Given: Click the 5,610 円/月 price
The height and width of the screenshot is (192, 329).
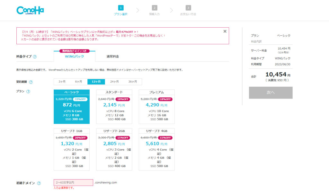Looking at the screenshot, I should coord(156,144).
